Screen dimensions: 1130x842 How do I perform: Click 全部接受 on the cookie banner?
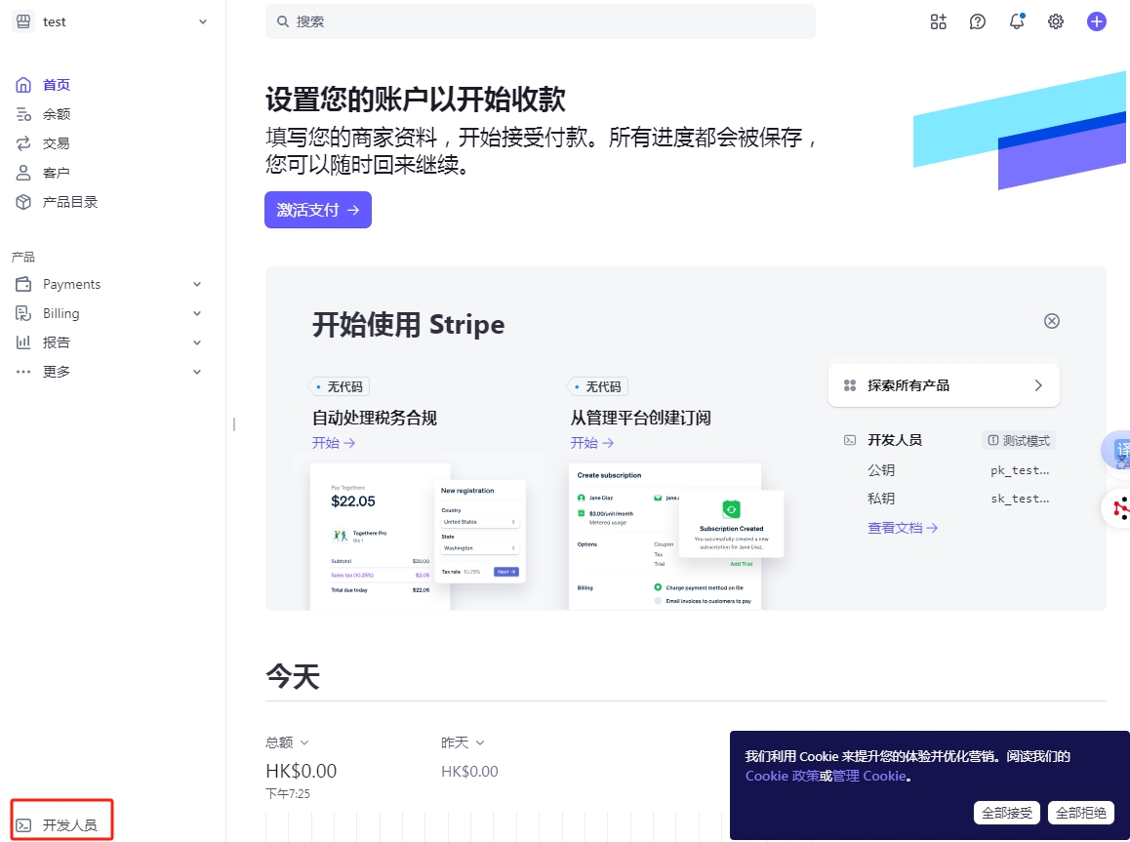tap(1007, 813)
